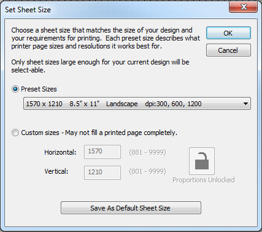Select the Preset Sizes radio button
This screenshot has height=232, width=262.
(15, 89)
